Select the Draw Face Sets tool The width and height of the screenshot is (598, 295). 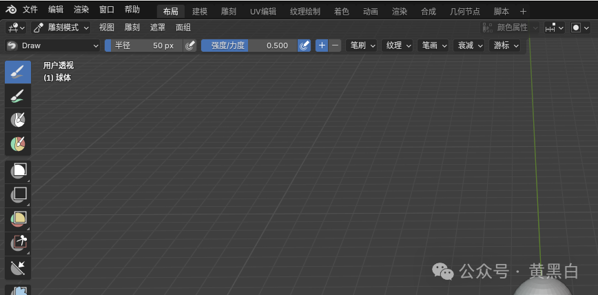click(18, 143)
